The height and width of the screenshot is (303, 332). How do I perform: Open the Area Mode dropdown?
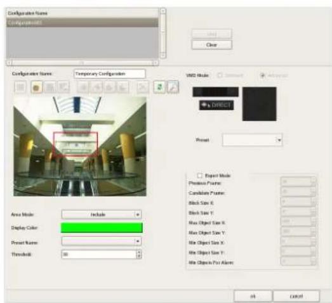click(x=102, y=214)
